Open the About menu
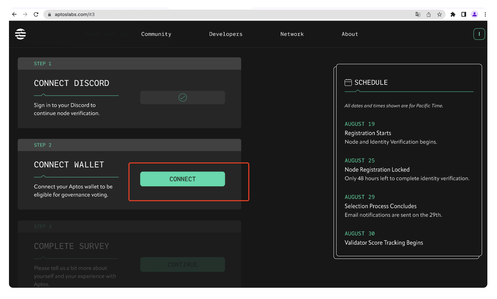This screenshot has height=299, width=497. click(x=350, y=34)
